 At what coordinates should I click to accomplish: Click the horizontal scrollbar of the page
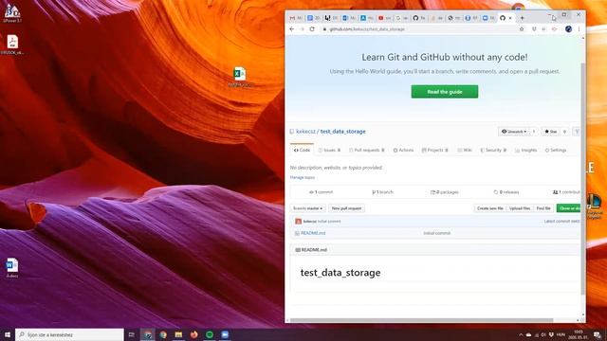[422, 320]
